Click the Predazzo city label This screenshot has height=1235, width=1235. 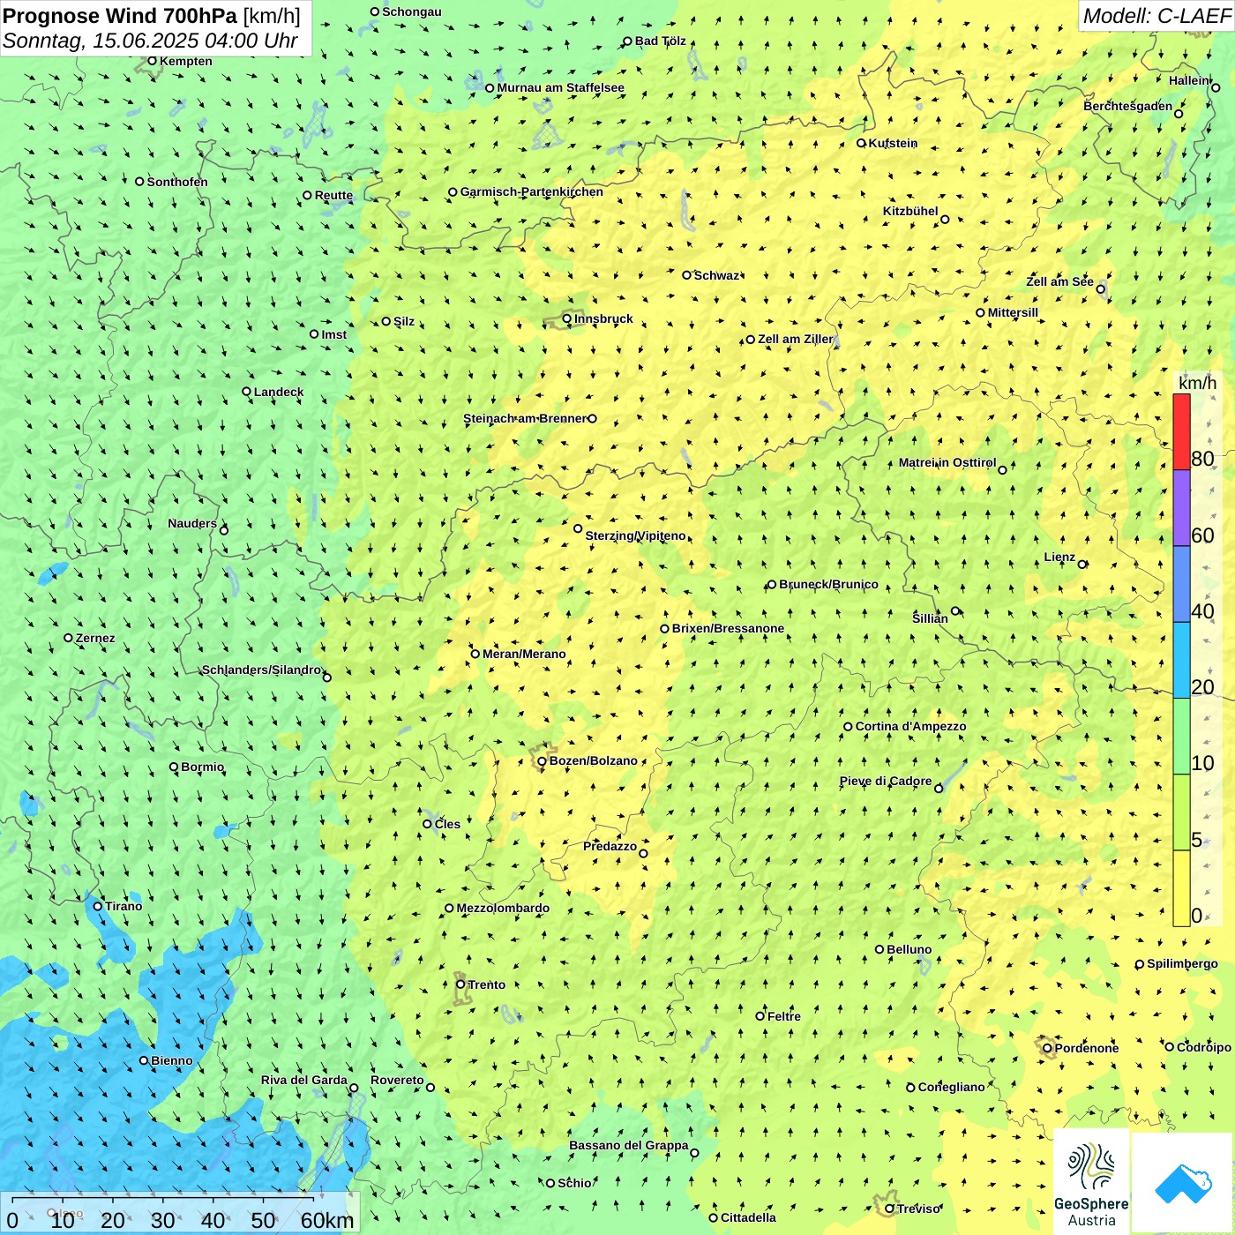click(x=610, y=846)
